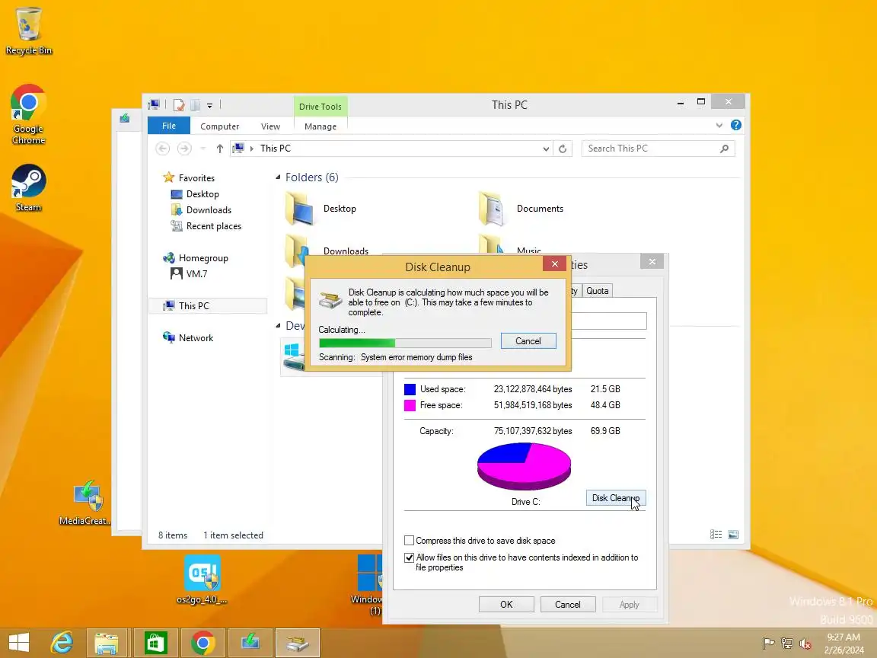
Task: Select Network in the navigation pane
Action: click(189, 338)
